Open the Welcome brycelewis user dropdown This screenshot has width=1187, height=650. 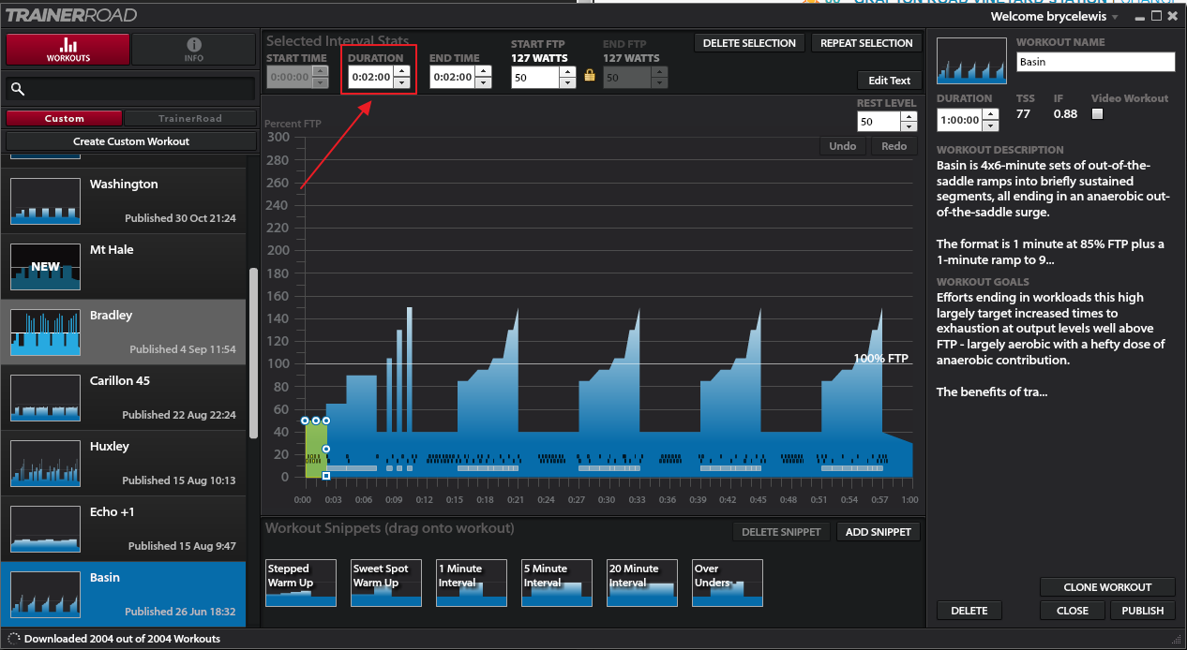[1054, 17]
